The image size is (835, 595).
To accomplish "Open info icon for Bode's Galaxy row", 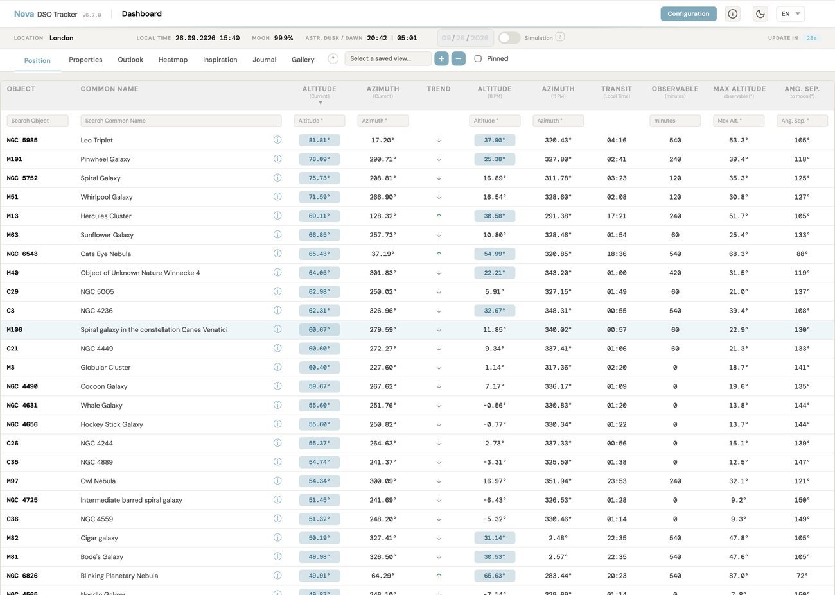I will (277, 556).
